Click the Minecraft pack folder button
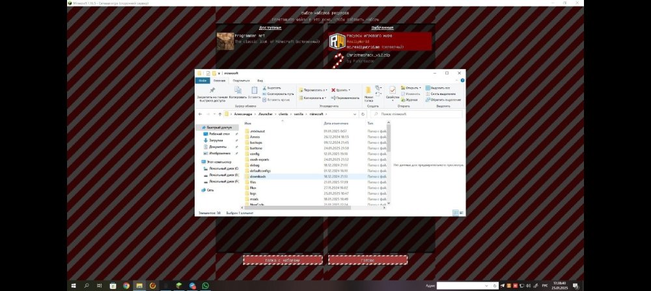 point(283,260)
